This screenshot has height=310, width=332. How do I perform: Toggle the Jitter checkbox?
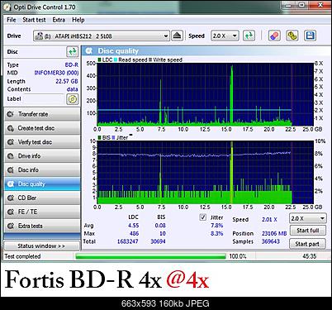[x=203, y=217]
